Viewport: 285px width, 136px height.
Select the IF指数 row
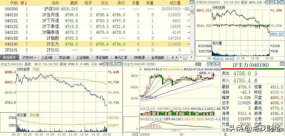95,38
